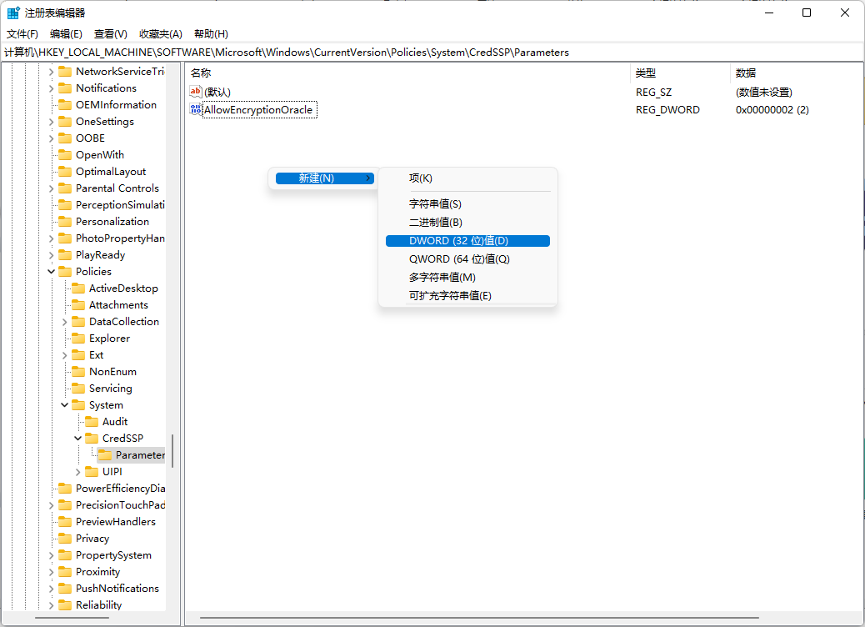Click the AllowEncryptionOracle DWORD value icon

(196, 109)
